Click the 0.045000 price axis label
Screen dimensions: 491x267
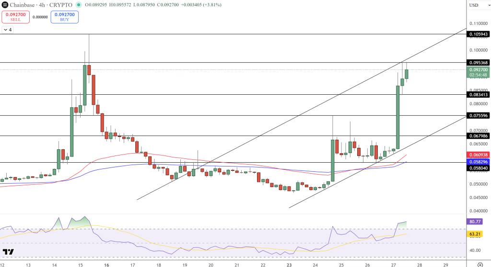(x=479, y=197)
